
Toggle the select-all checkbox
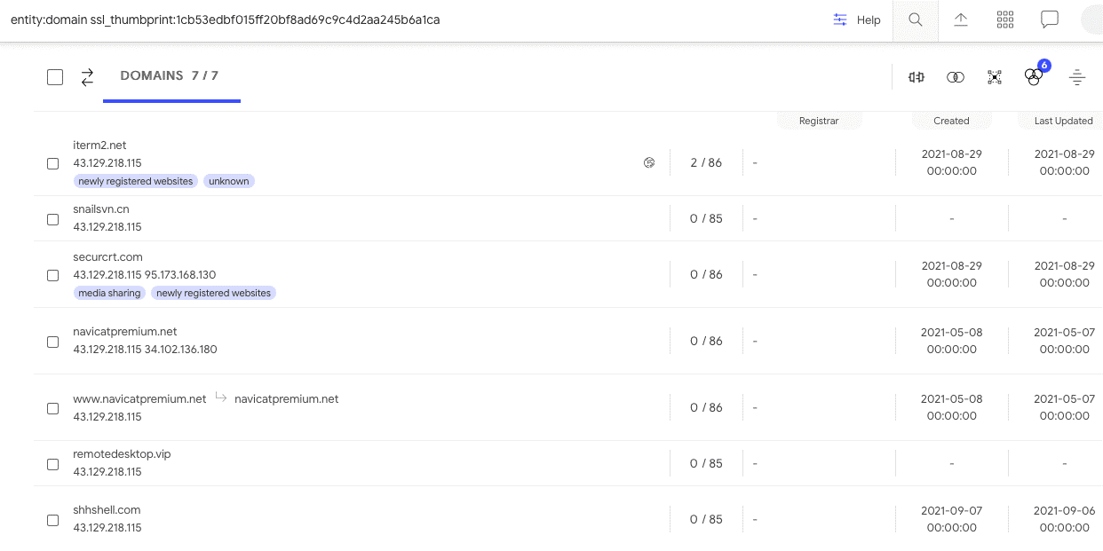[55, 77]
